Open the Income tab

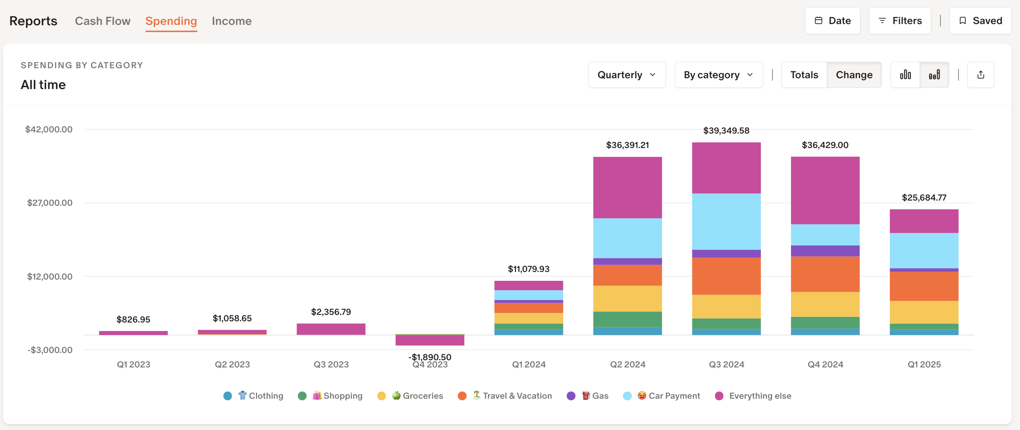click(231, 21)
